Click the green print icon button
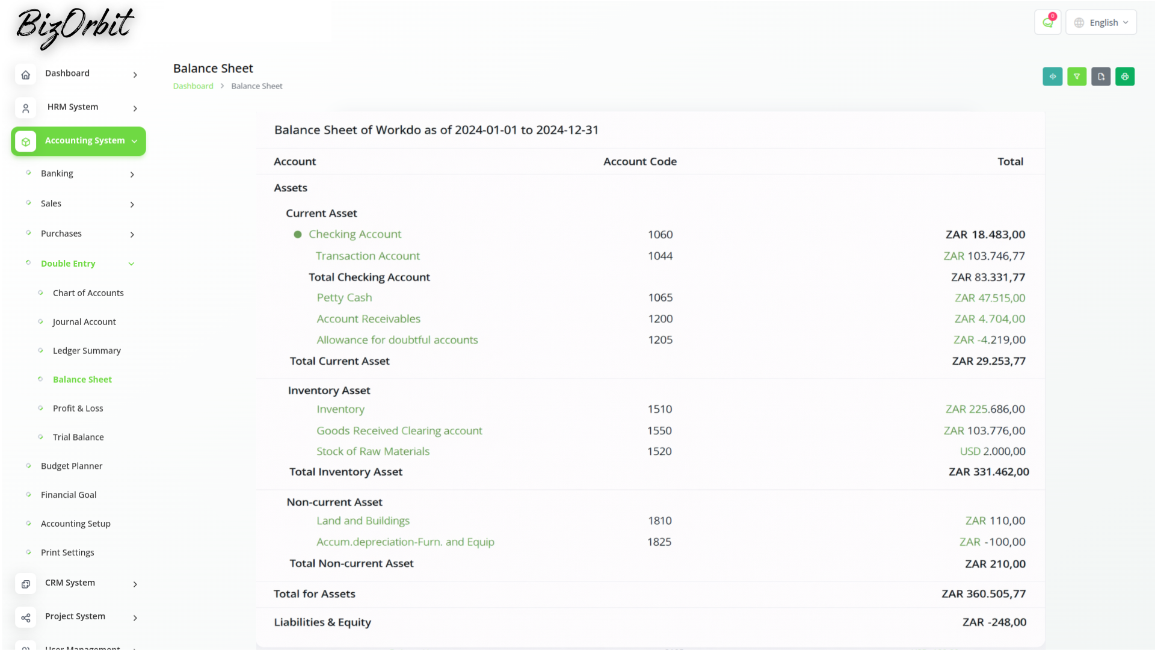The height and width of the screenshot is (650, 1155). tap(1125, 76)
